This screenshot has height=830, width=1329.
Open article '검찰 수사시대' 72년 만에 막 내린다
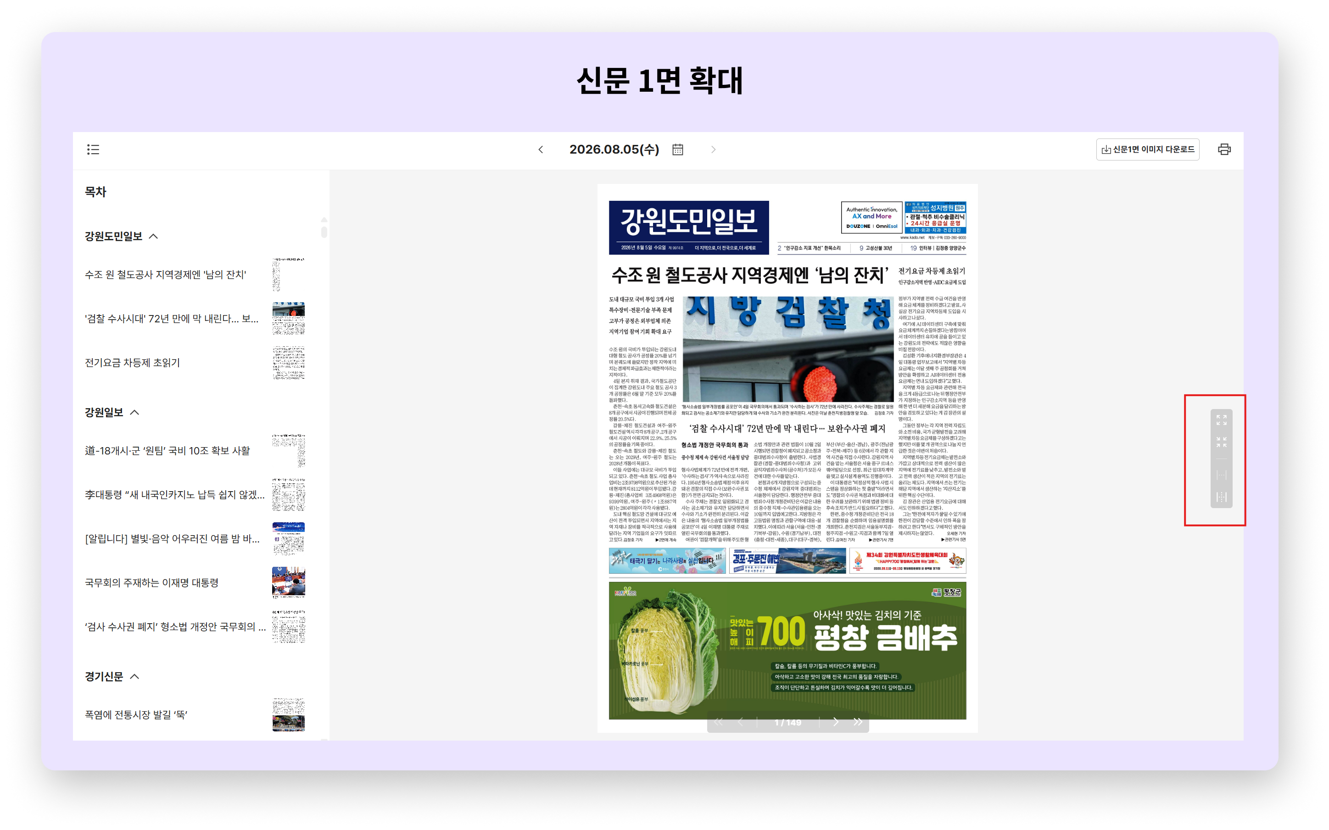pos(171,318)
